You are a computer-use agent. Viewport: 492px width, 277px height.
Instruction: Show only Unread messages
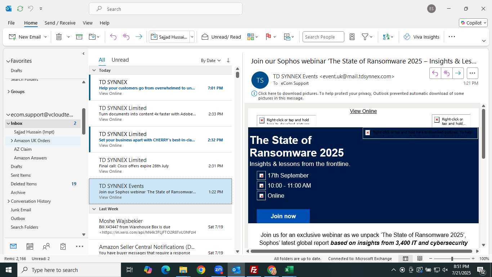(120, 60)
